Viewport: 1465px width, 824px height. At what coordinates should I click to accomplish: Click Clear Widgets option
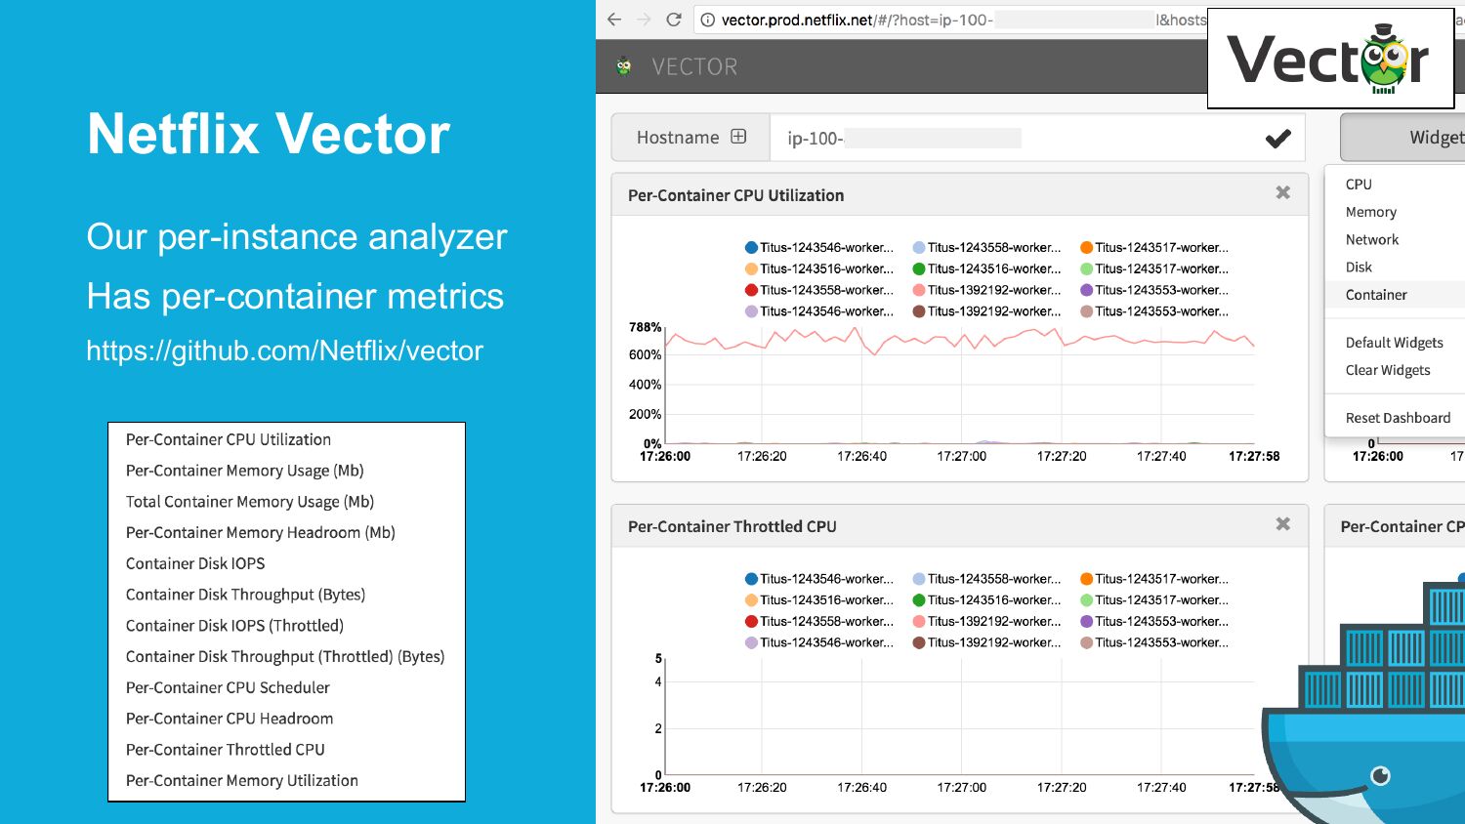[x=1387, y=370]
